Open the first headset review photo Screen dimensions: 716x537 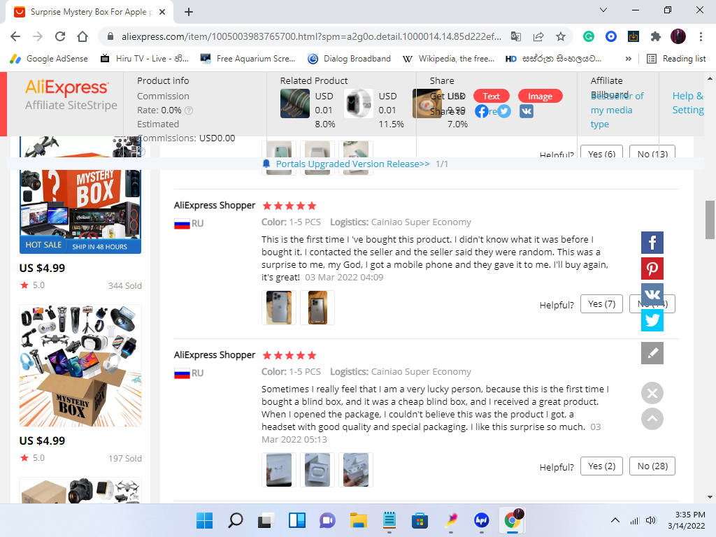(279, 470)
